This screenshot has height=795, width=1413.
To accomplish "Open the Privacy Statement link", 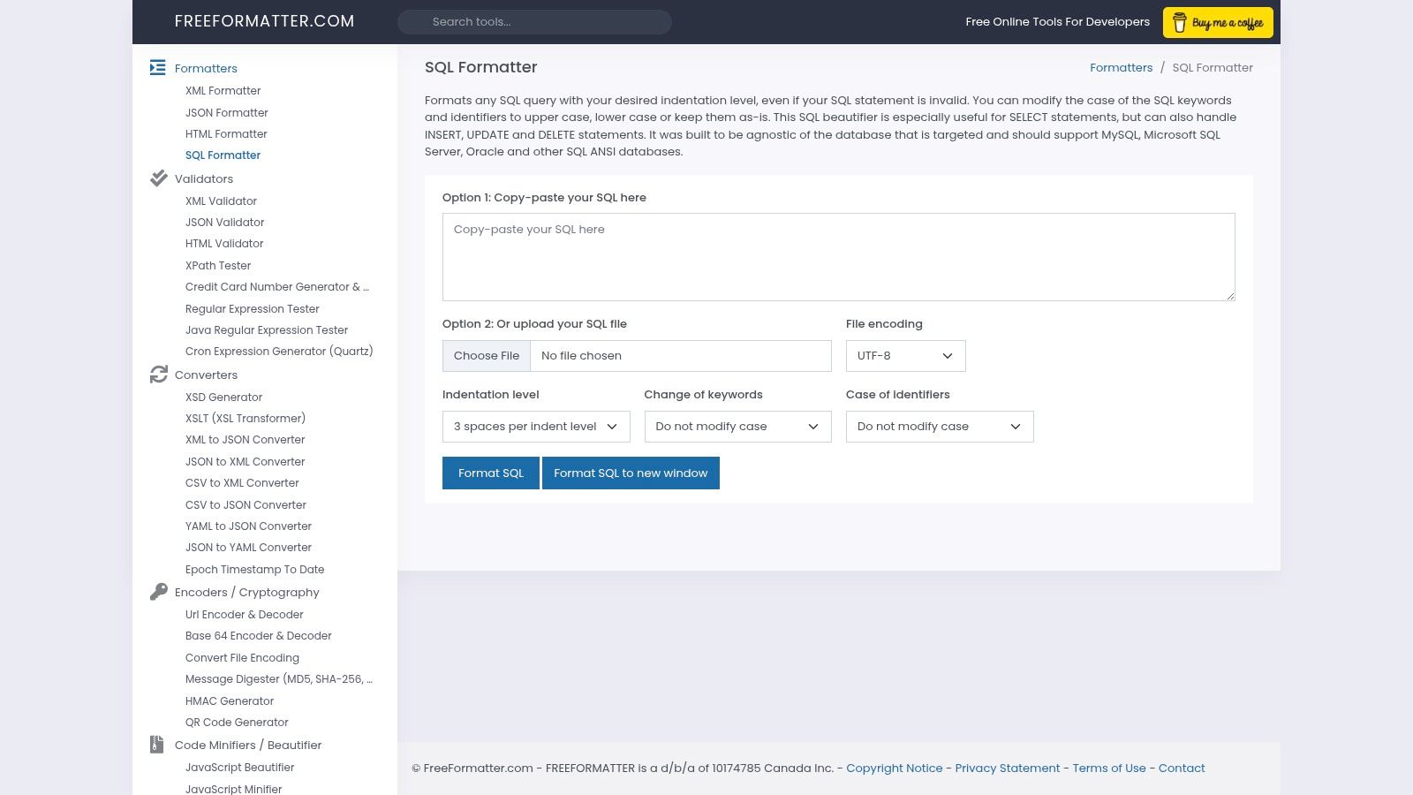I will tap(1007, 768).
